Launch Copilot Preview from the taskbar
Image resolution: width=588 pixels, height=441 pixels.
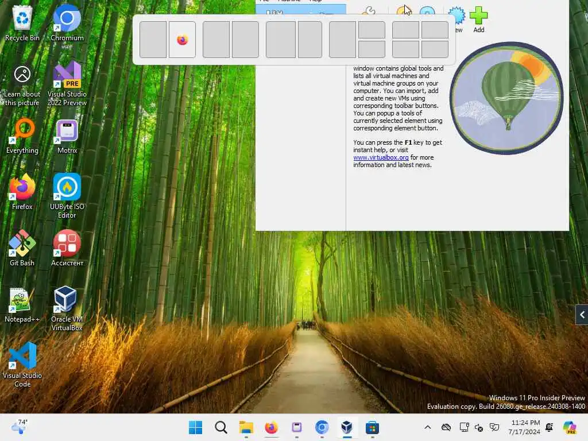pyautogui.click(x=570, y=427)
